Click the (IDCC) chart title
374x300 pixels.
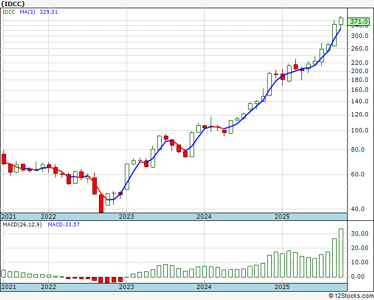pos(13,4)
